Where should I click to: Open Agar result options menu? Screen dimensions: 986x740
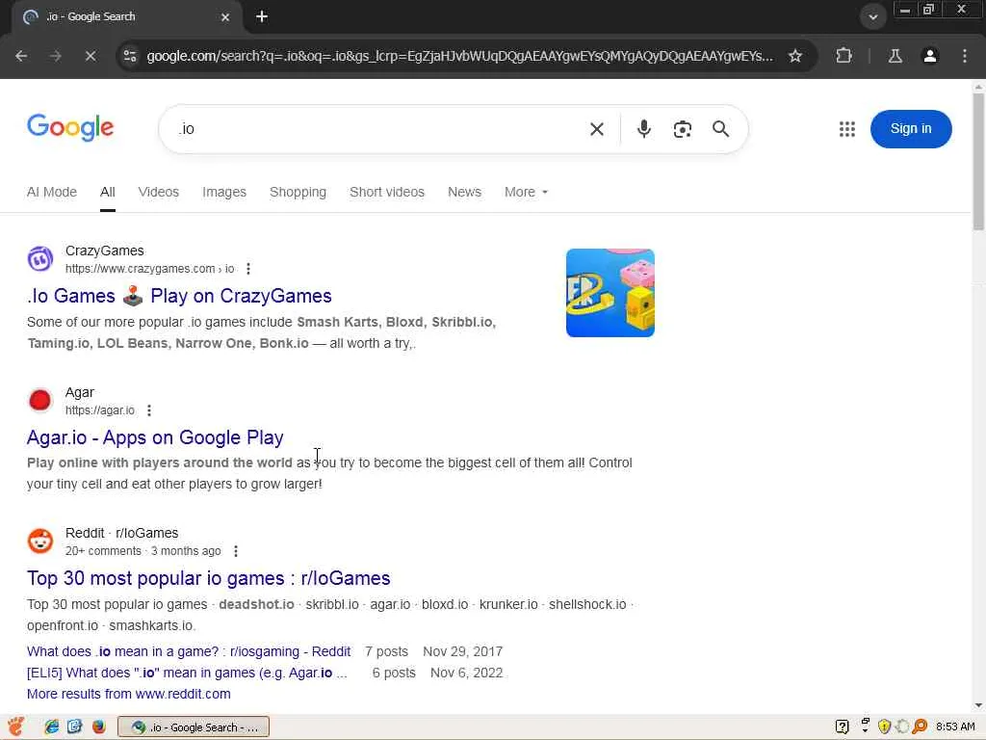[x=149, y=410]
